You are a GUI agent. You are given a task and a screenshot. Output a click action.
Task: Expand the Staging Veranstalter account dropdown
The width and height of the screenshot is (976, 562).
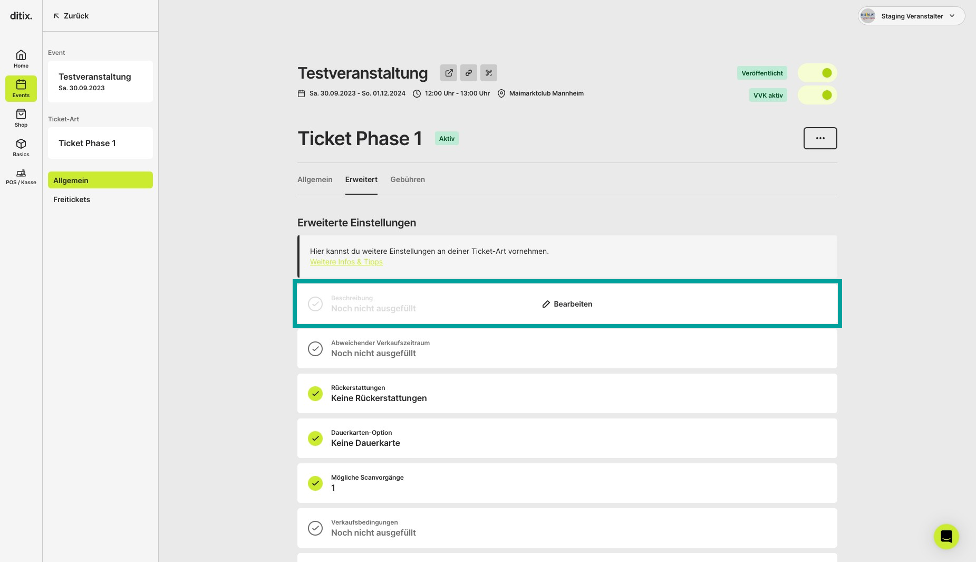[911, 16]
